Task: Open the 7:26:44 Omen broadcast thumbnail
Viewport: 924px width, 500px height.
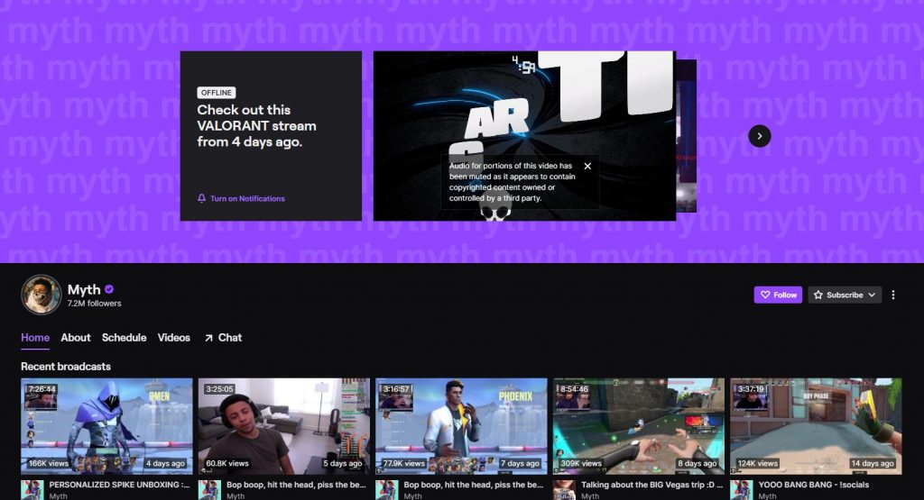Action: coord(106,426)
